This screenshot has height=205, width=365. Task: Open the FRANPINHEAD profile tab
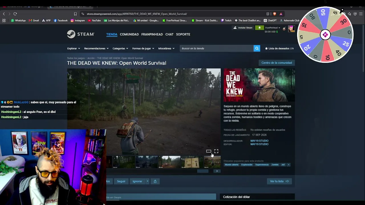(152, 34)
